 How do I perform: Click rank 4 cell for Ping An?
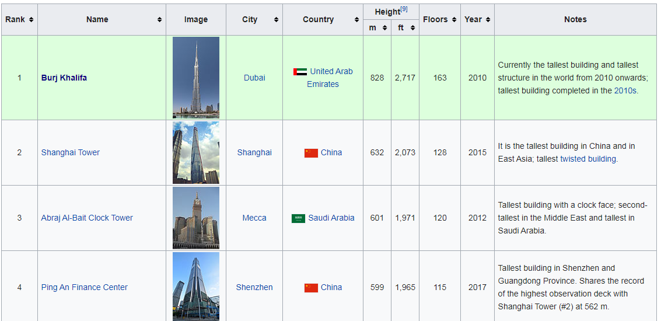[x=19, y=287]
